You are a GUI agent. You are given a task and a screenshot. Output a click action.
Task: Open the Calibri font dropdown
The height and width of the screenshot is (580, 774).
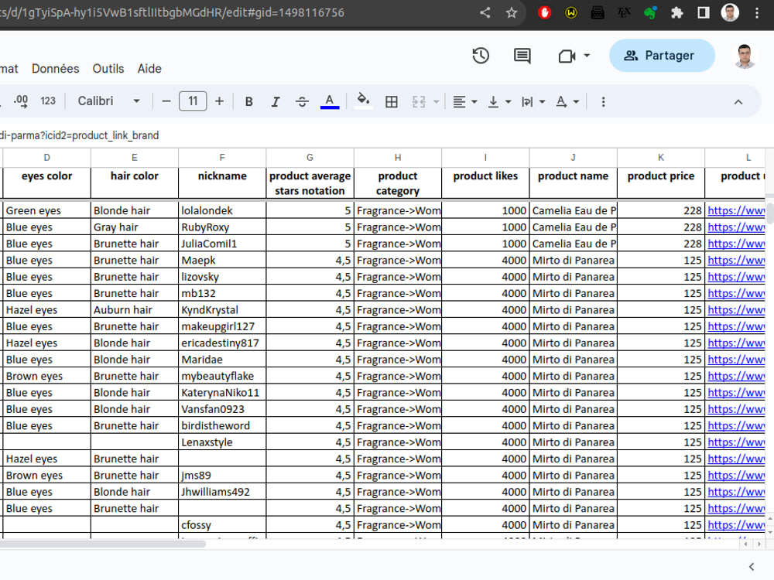pyautogui.click(x=108, y=101)
